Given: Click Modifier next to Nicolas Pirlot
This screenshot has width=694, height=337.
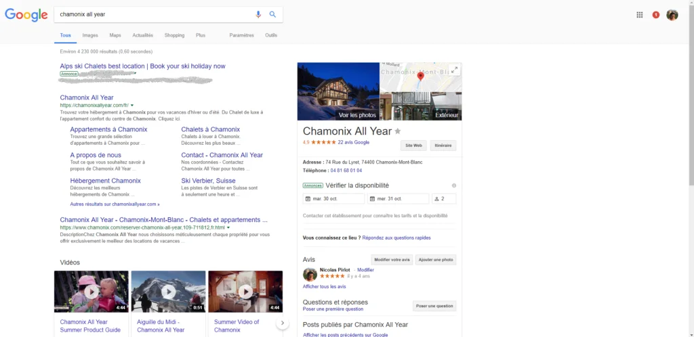Looking at the screenshot, I should click(x=365, y=270).
